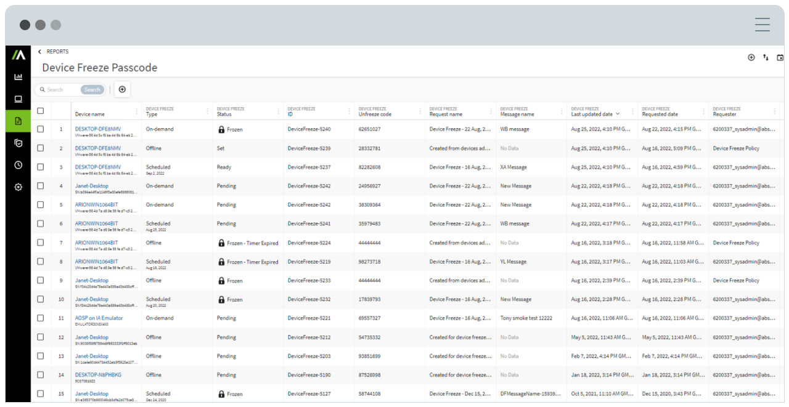Toggle sort arrow on Last updated date

[618, 114]
